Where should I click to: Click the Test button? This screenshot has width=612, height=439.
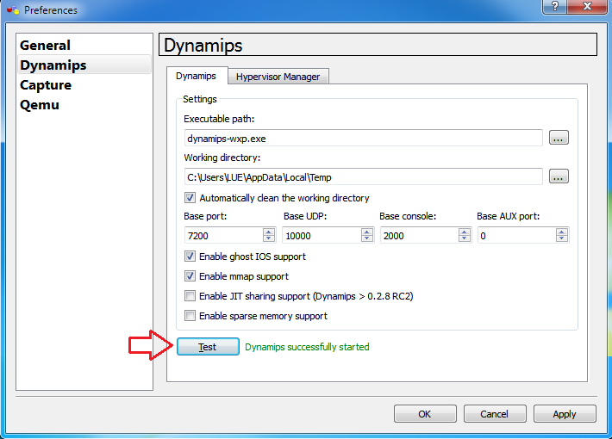208,347
